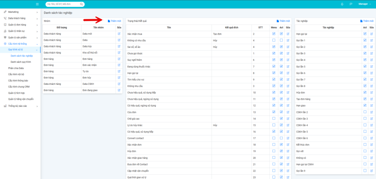
Task: Click edit icon for Xác nhận mua row
Action: click(288, 34)
